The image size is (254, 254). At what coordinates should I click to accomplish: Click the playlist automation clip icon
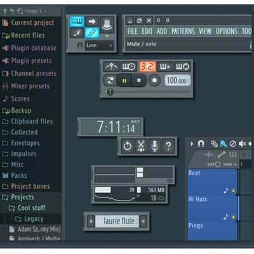[221, 155]
